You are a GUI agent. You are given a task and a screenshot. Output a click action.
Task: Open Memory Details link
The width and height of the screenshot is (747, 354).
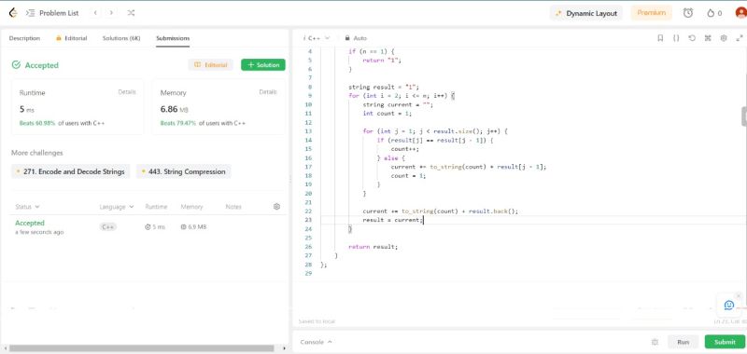tap(268, 92)
